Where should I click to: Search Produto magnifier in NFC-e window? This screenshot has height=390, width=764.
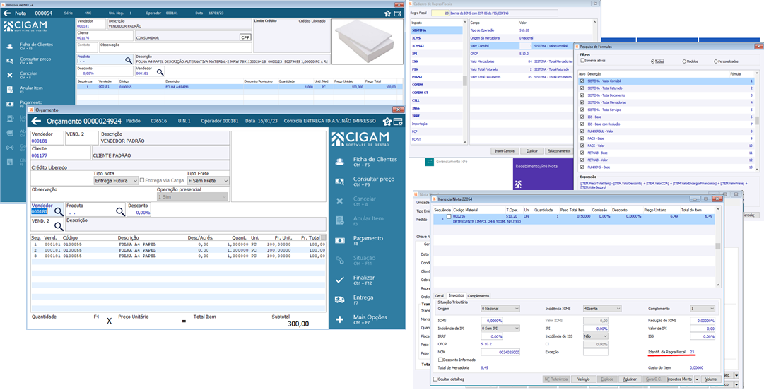[128, 60]
